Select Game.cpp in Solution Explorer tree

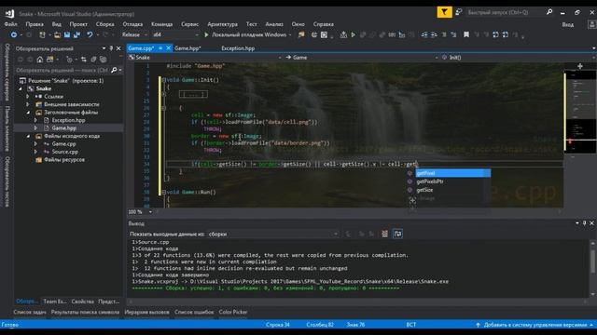point(63,144)
